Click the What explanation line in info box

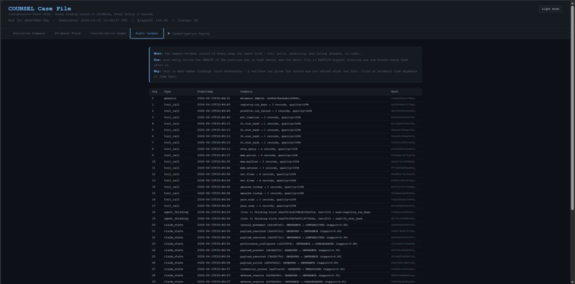point(258,54)
